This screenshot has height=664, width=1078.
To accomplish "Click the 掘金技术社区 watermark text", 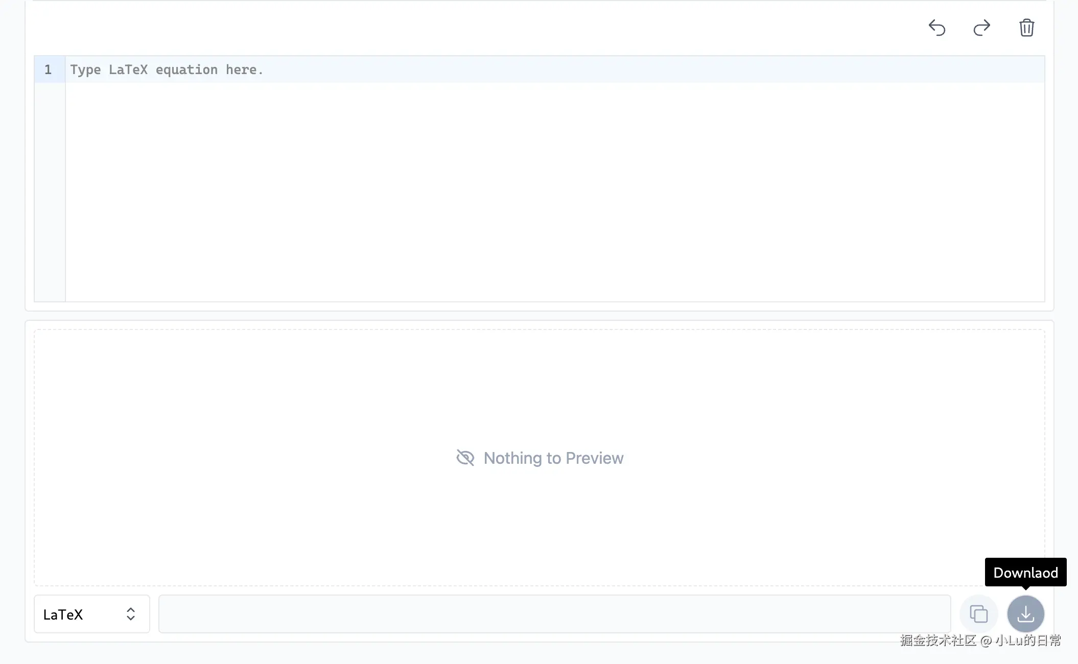I will pos(938,640).
